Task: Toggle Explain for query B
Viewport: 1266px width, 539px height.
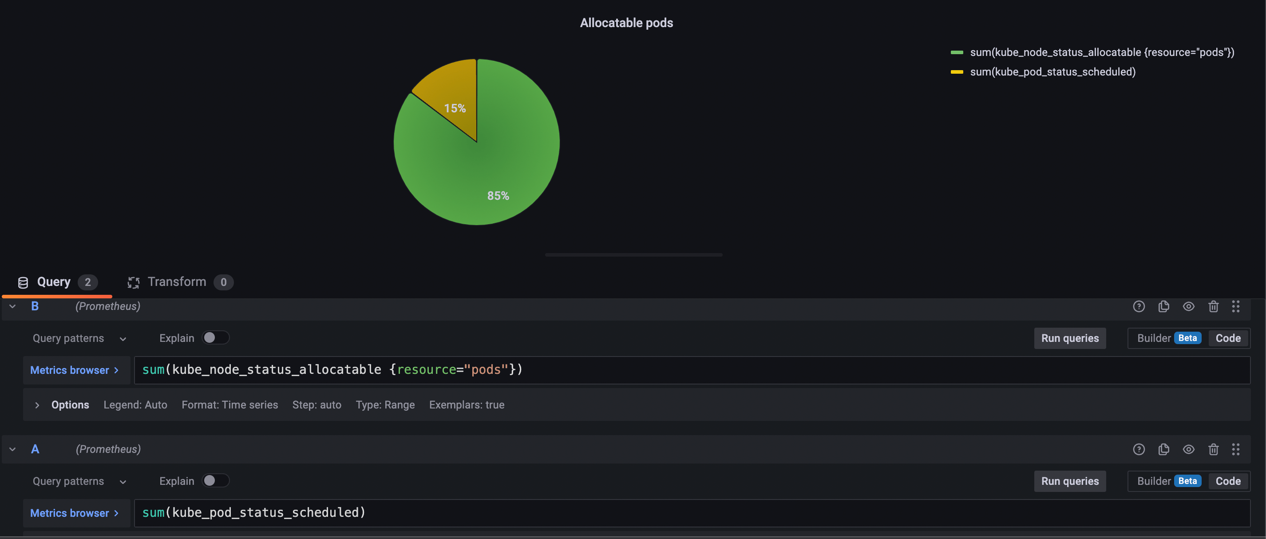Action: click(215, 337)
